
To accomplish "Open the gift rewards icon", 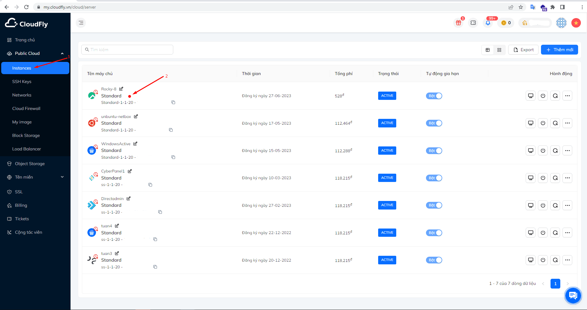I will [x=458, y=23].
